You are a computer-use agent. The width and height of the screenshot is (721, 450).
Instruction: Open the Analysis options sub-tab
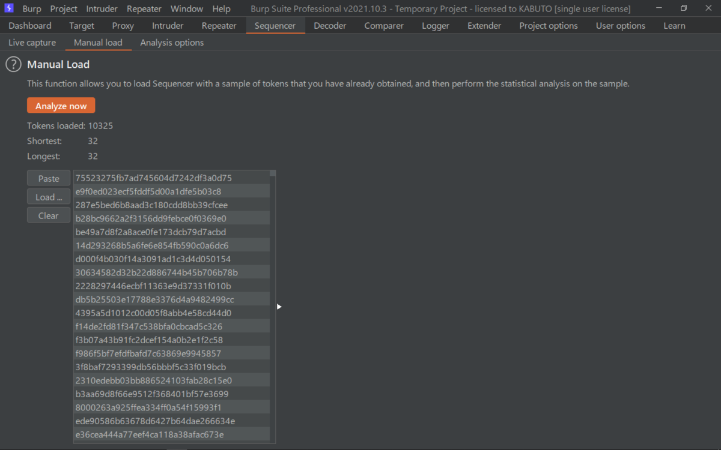point(172,43)
